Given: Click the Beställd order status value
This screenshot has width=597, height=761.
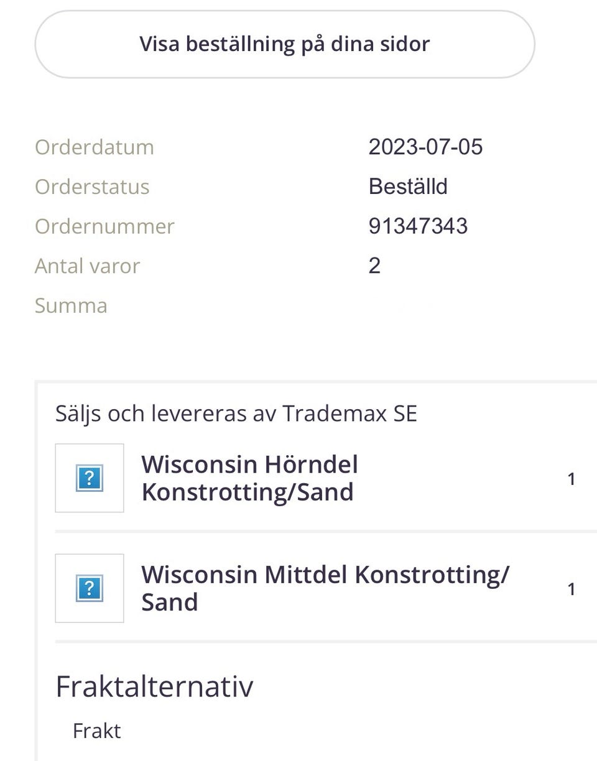Looking at the screenshot, I should (x=408, y=187).
